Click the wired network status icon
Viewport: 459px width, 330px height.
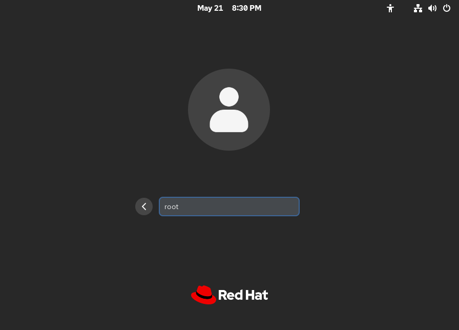click(x=418, y=8)
